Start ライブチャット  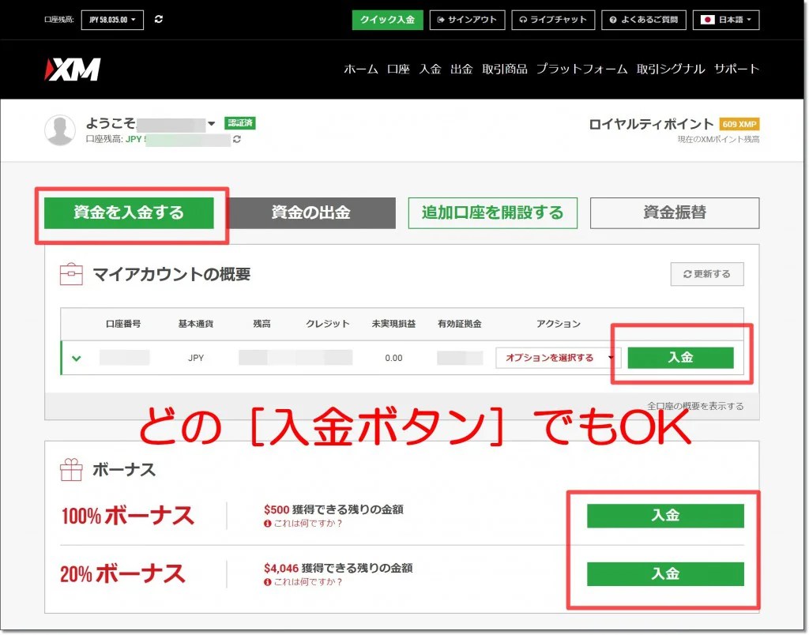[553, 20]
